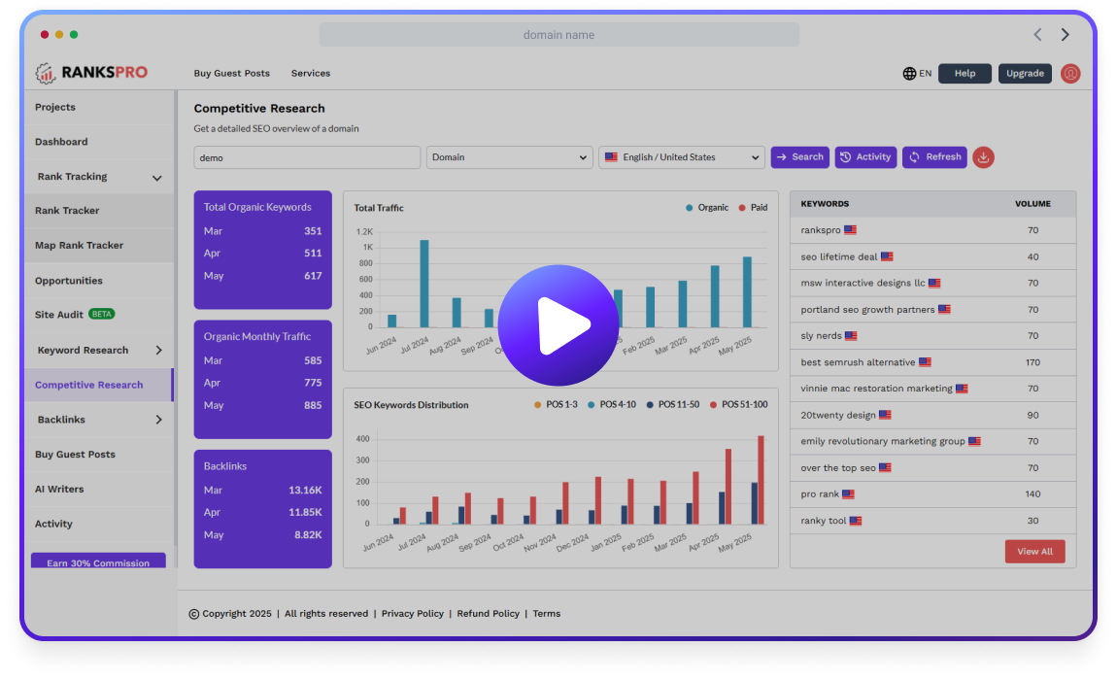Go back with browser left arrow
This screenshot has width=1117, height=680.
click(1037, 35)
